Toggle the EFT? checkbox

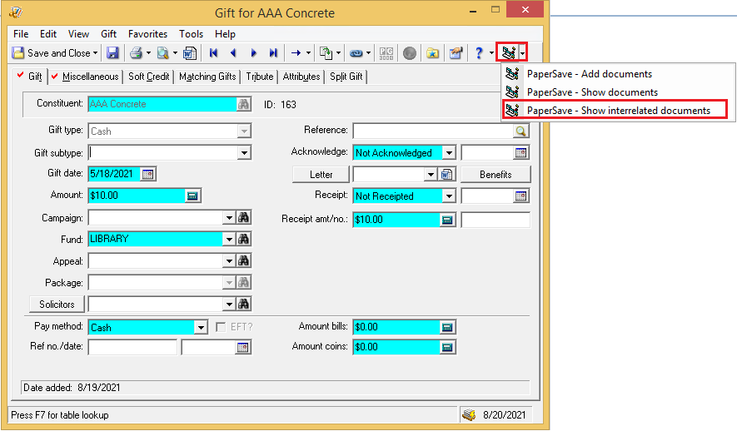222,328
